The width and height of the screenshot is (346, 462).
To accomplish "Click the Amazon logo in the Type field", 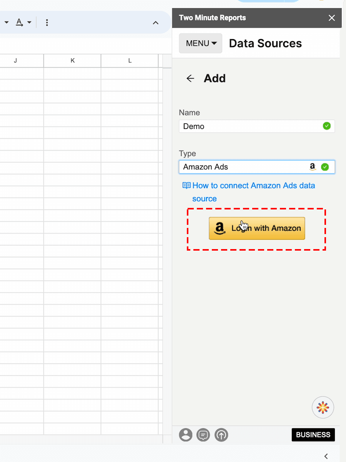I will click(x=312, y=167).
